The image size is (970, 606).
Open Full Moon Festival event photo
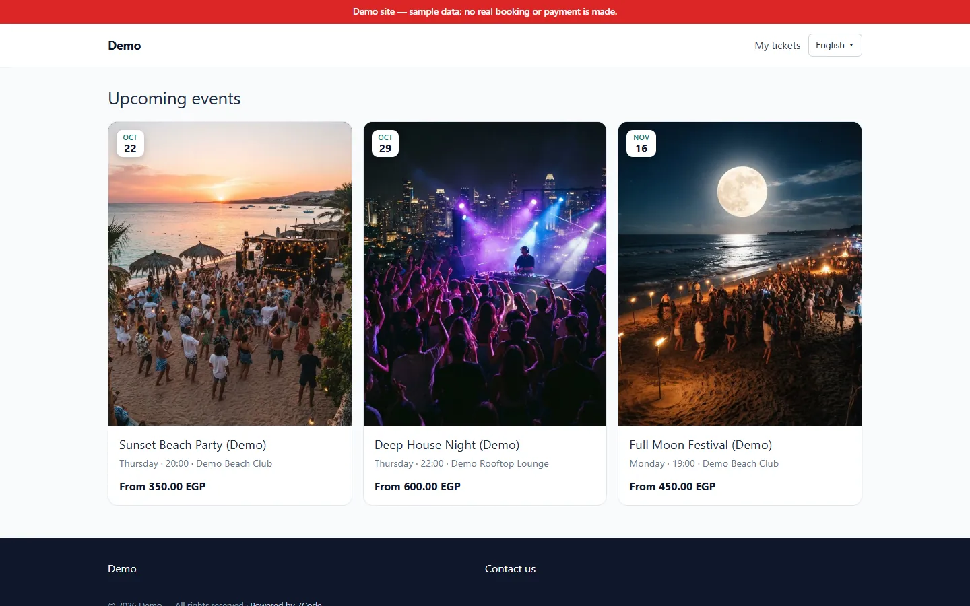pos(740,273)
